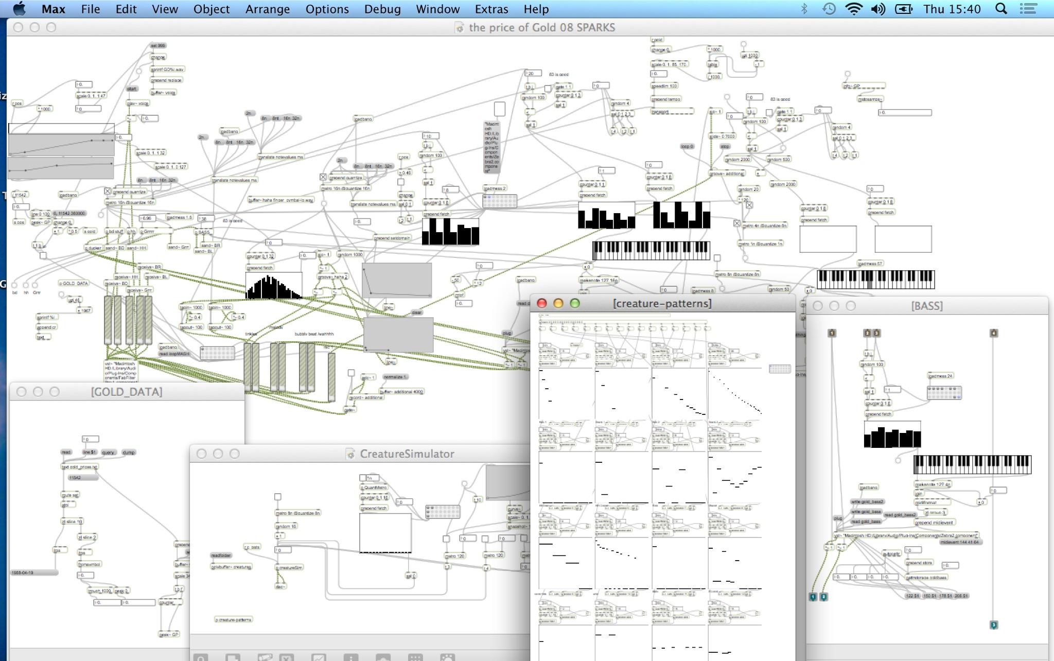Click the readfolder message box

(221, 555)
